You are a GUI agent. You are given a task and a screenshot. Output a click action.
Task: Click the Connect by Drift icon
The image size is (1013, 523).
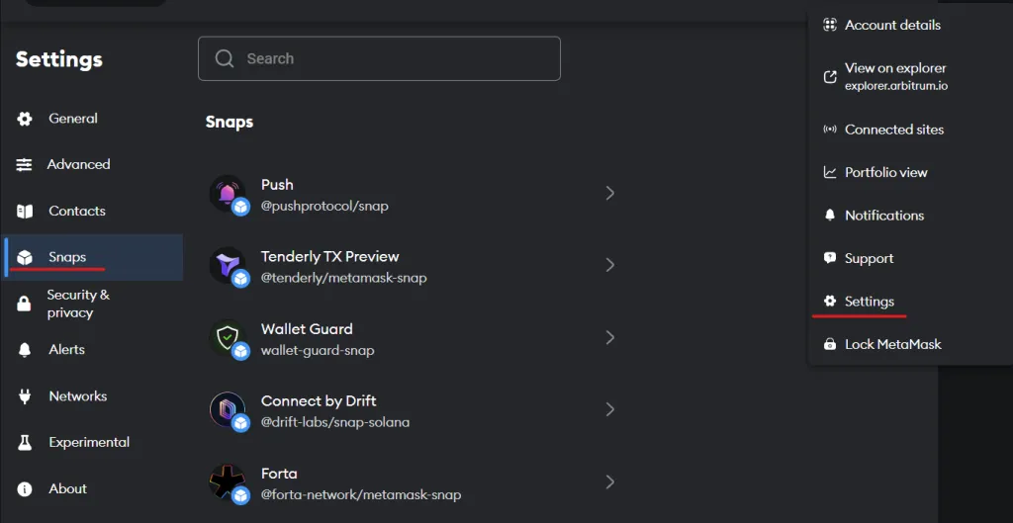pos(228,409)
